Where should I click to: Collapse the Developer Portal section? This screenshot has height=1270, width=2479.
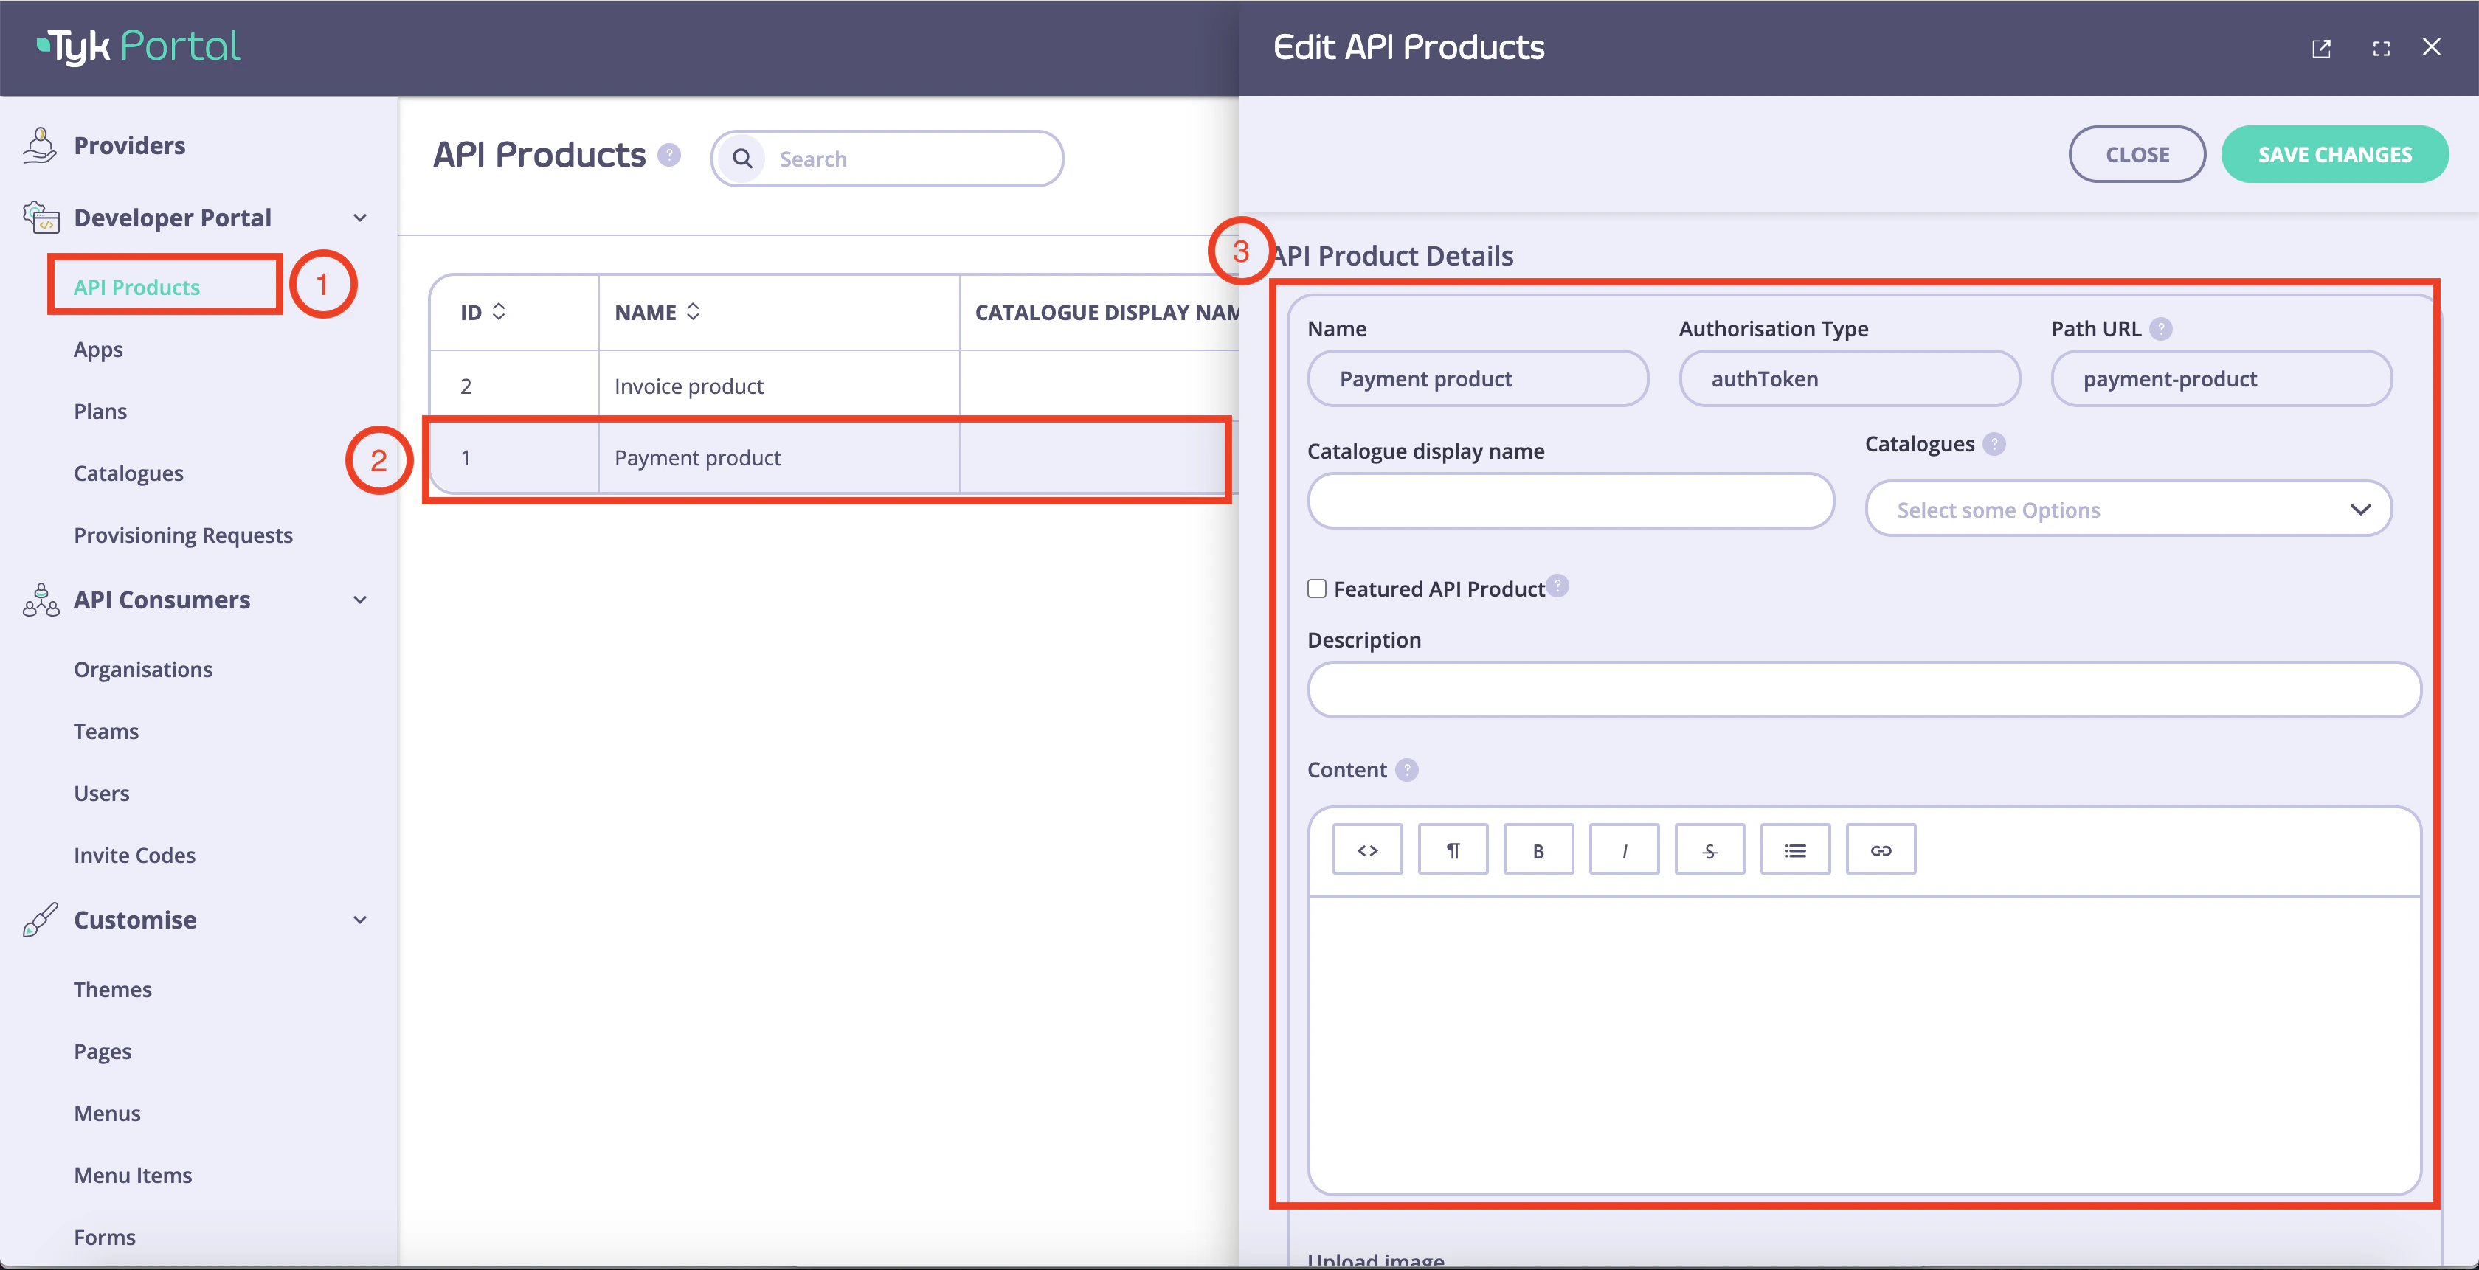[361, 218]
